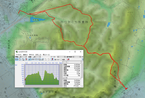Viewport: 145px width, 98px height.
Task: Click the elevation profile peak near 6 km
Action: (45, 71)
